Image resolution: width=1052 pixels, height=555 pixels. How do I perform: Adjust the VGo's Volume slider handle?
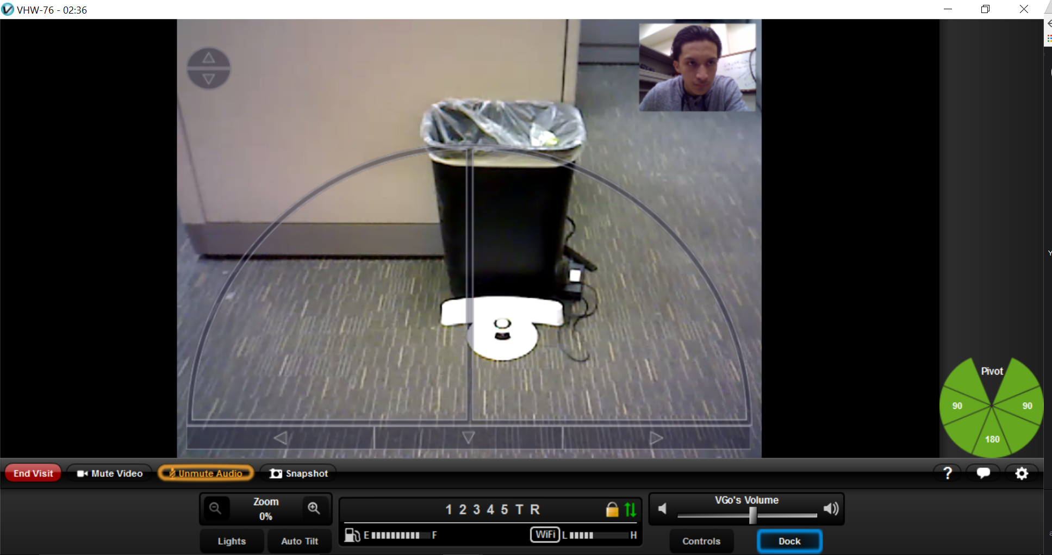click(x=753, y=515)
